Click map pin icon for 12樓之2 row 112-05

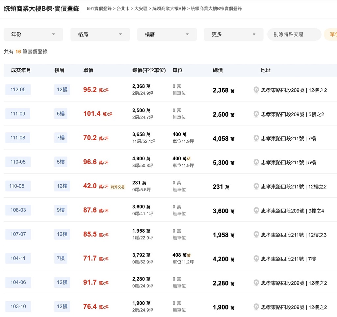pyautogui.click(x=256, y=90)
